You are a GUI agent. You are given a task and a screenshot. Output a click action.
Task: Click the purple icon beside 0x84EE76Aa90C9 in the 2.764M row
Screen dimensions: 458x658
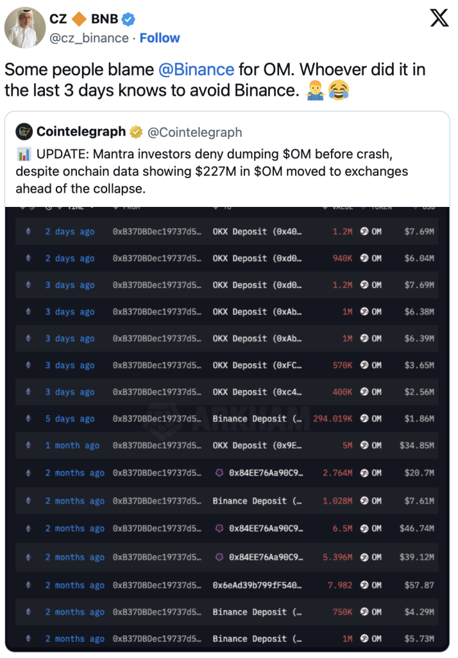[219, 473]
